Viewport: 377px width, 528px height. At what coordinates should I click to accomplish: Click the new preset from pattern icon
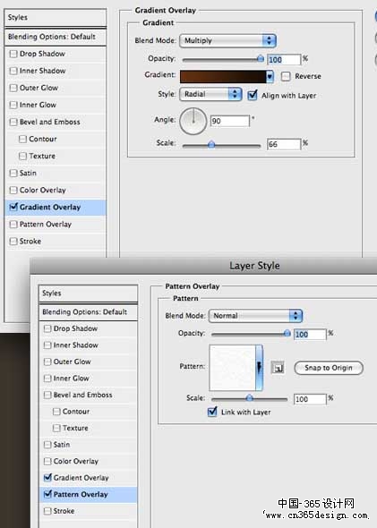point(278,368)
